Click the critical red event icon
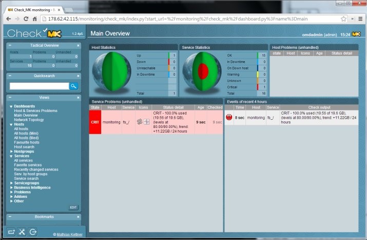The height and width of the screenshot is (240, 367). [229, 117]
